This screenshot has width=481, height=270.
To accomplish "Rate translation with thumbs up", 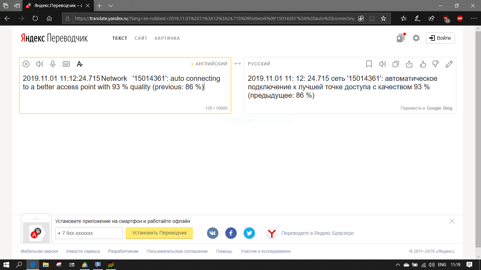I will click(x=423, y=64).
